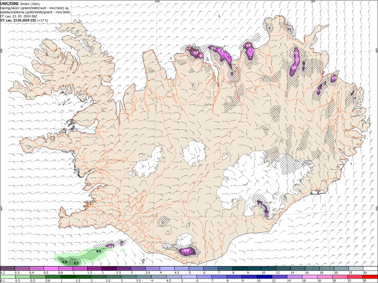
Task: Click the 1.3 value in the north coast snow band
Action: (221, 51)
